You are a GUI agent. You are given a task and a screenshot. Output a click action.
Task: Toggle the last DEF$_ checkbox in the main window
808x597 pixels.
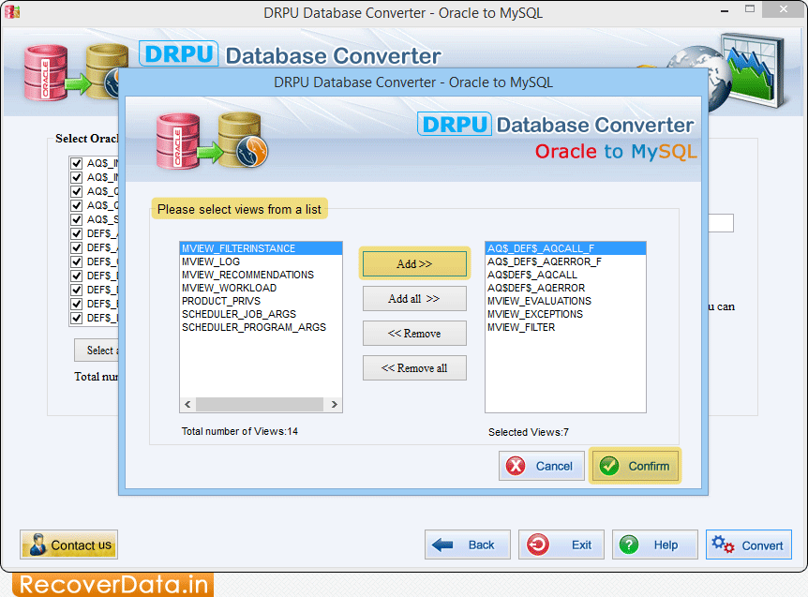pyautogui.click(x=76, y=318)
